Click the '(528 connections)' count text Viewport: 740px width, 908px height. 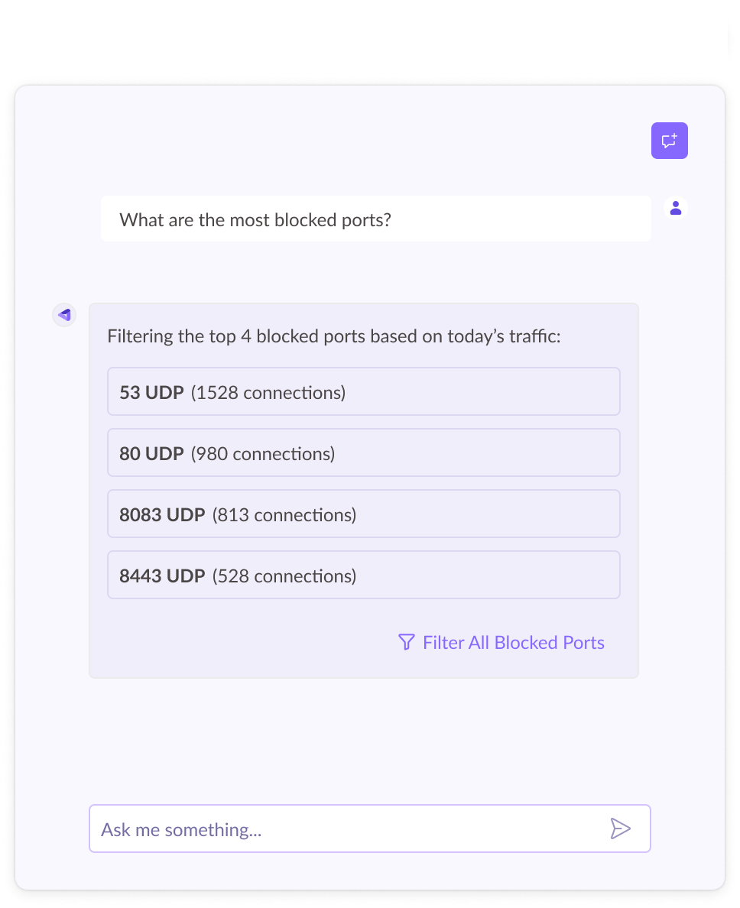(284, 576)
